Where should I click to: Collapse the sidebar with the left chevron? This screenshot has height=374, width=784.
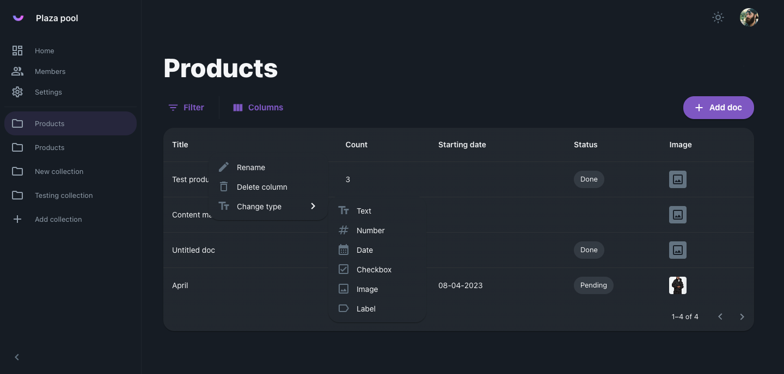(17, 357)
